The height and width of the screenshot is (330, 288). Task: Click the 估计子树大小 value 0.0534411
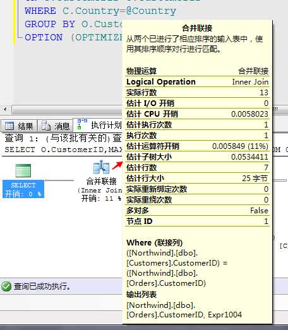point(249,157)
